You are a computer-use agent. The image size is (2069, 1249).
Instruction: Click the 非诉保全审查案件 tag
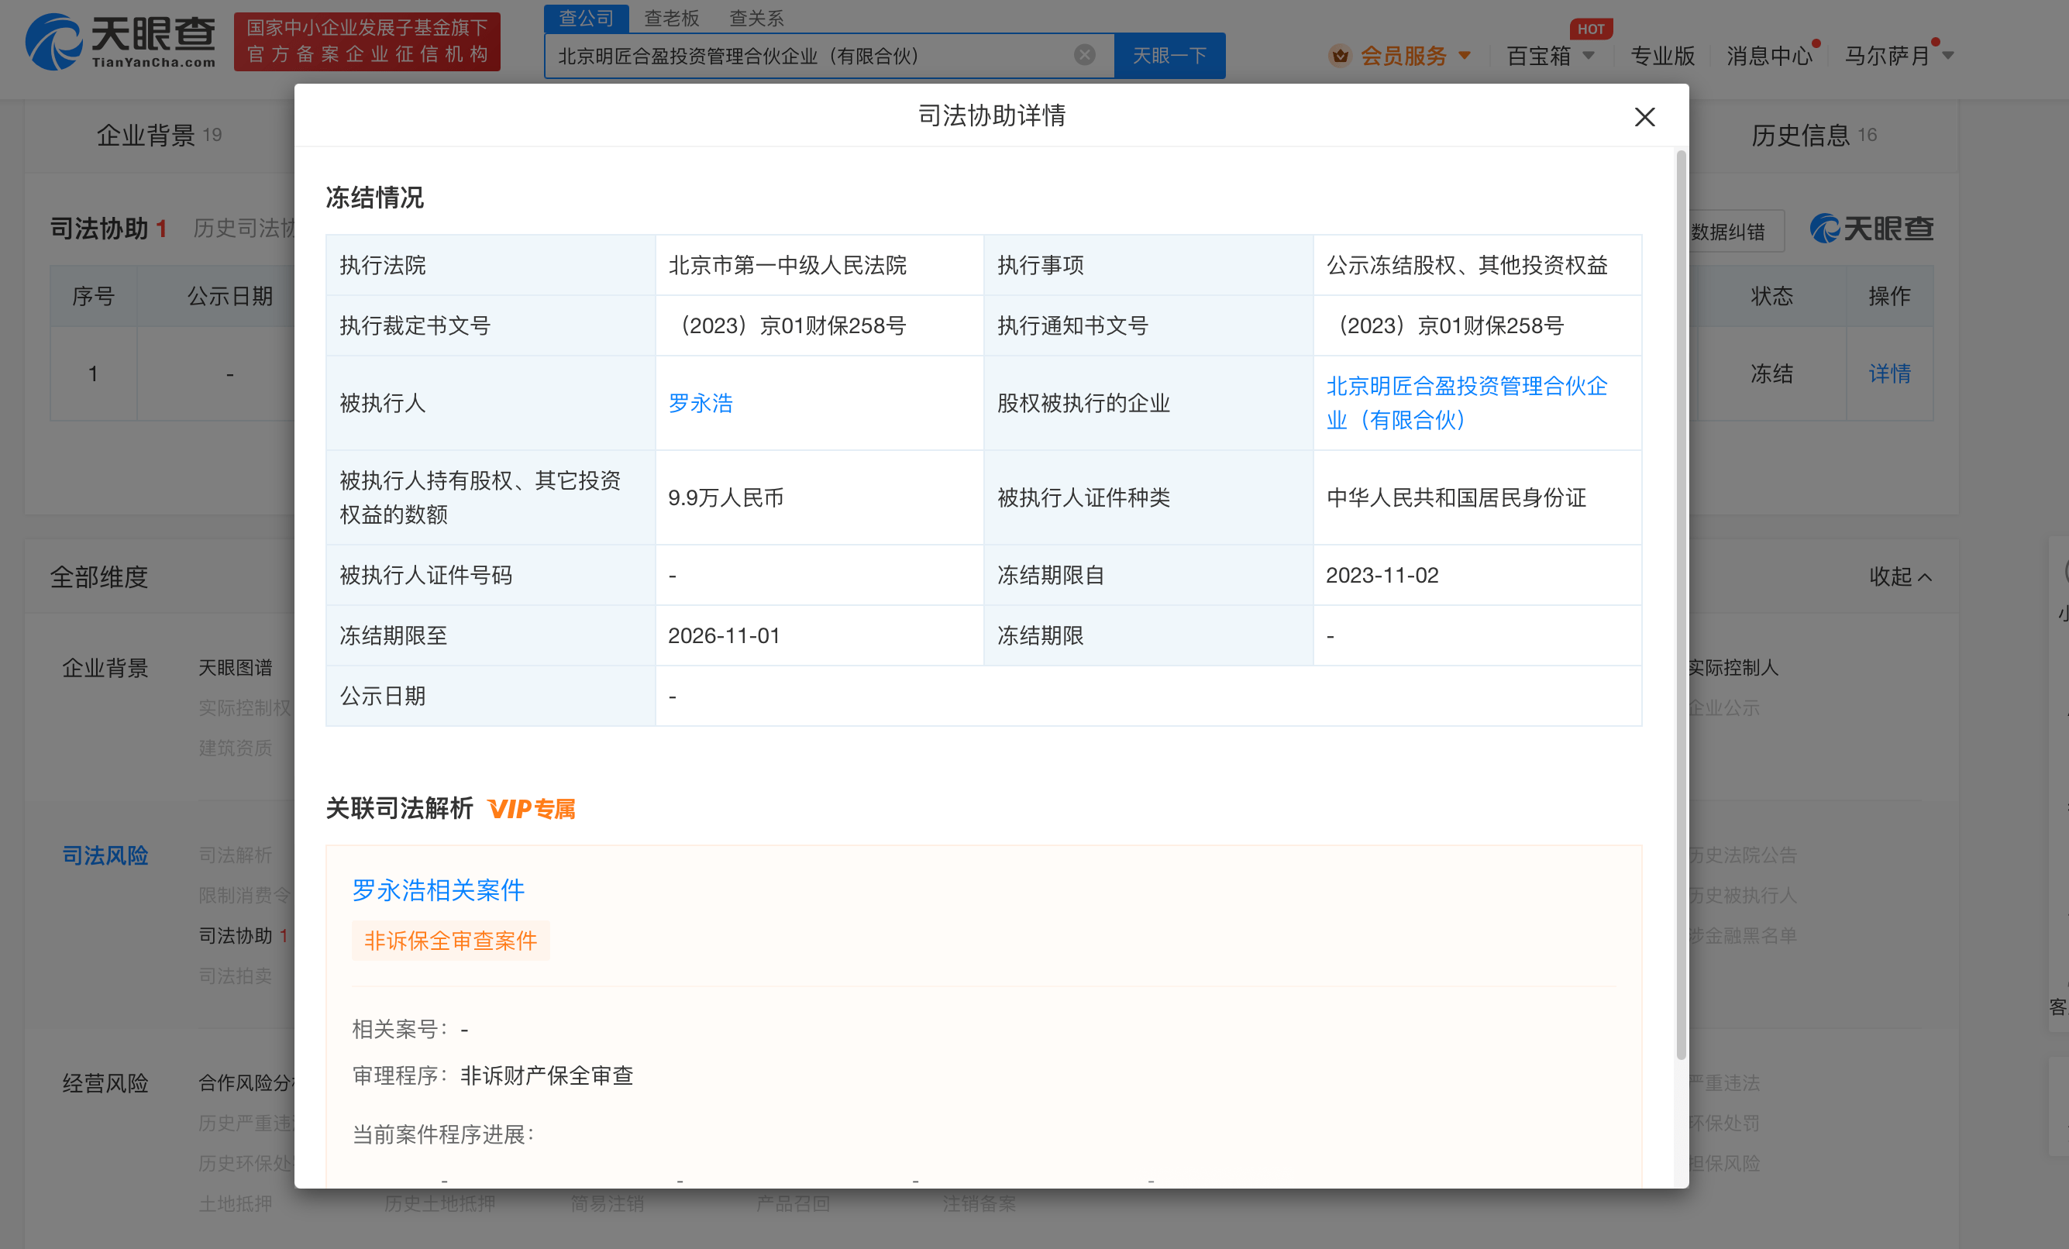[451, 941]
